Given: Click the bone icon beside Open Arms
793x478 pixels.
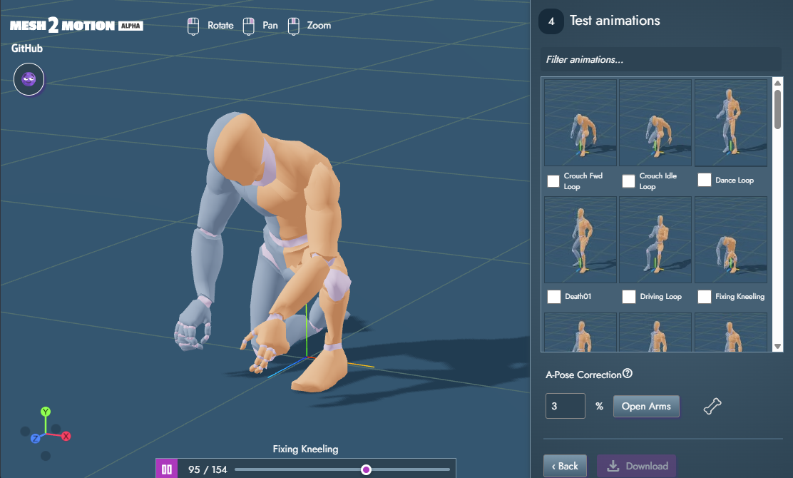Looking at the screenshot, I should tap(712, 405).
